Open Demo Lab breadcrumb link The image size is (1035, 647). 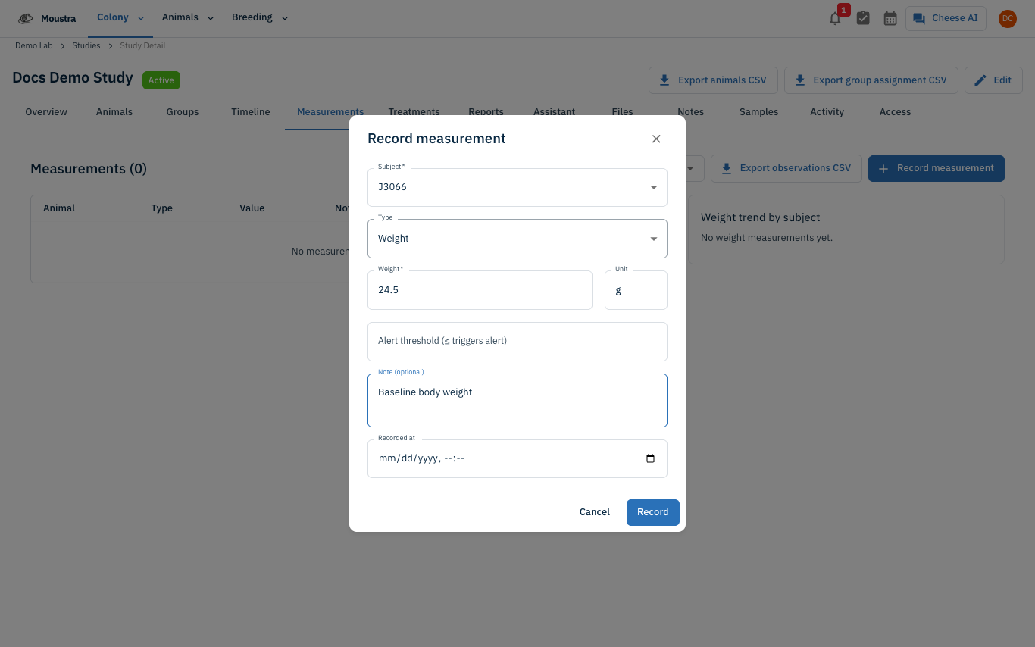coord(34,46)
